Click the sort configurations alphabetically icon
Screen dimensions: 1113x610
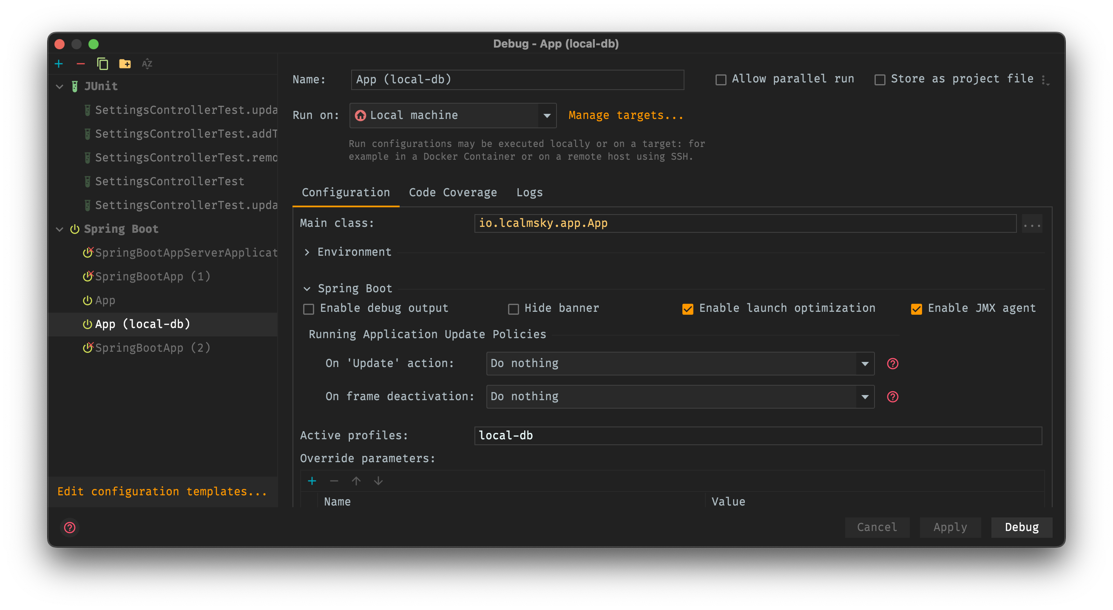tap(147, 64)
